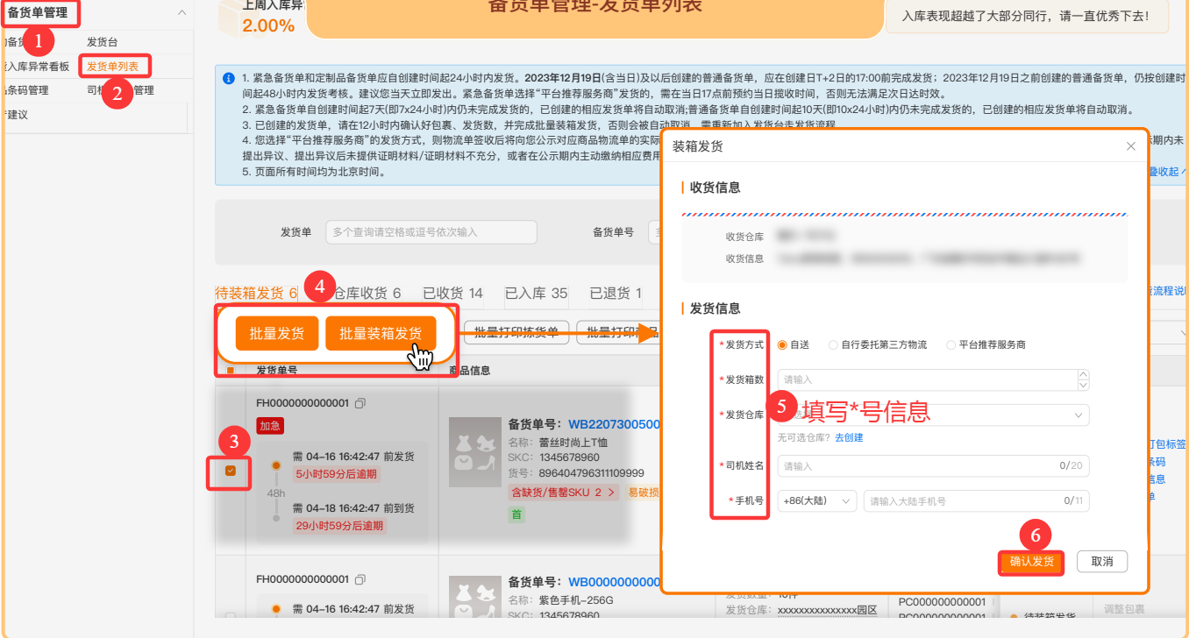Open 发货单列表 in the sidebar
The width and height of the screenshot is (1189, 638).
click(x=113, y=66)
